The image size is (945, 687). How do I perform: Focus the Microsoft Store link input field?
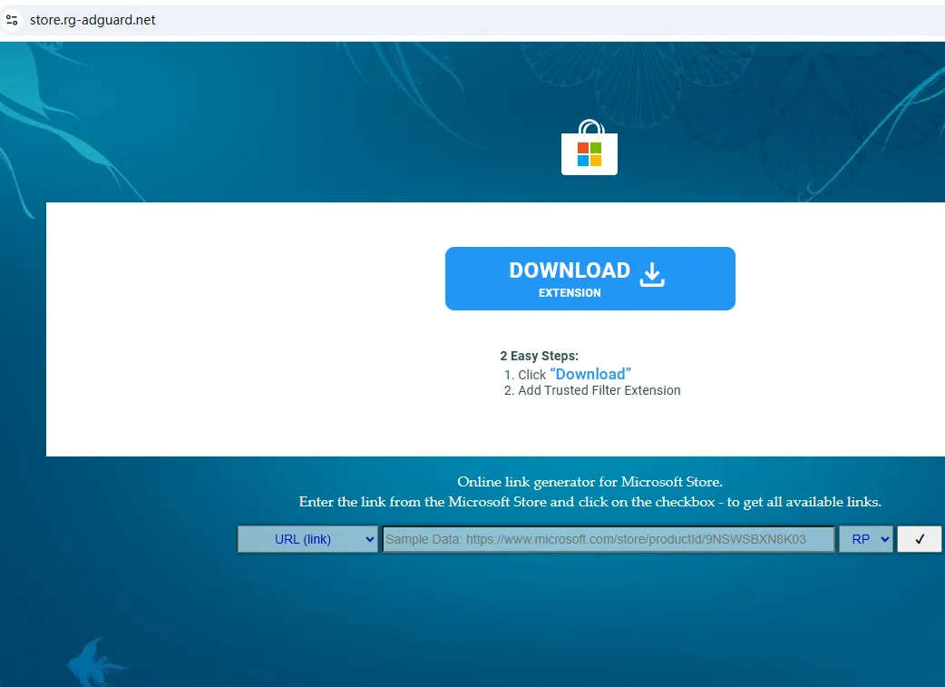(609, 539)
